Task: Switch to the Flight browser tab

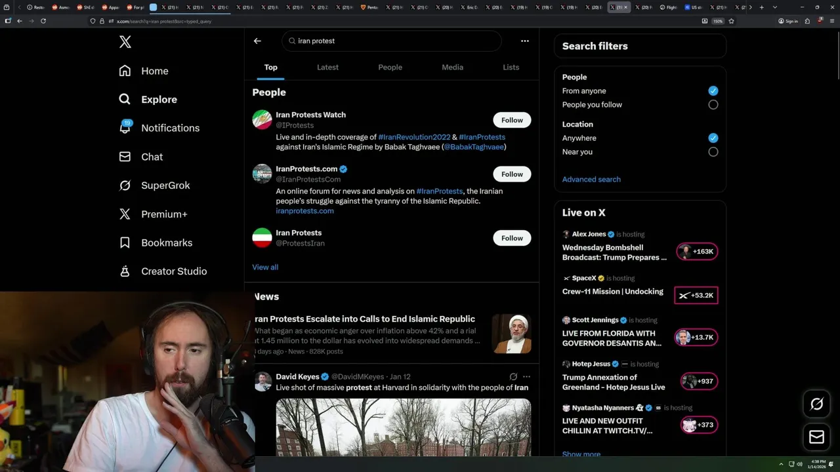Action: [667, 7]
